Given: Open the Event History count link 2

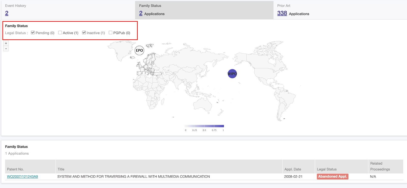Looking at the screenshot, I should [7, 13].
